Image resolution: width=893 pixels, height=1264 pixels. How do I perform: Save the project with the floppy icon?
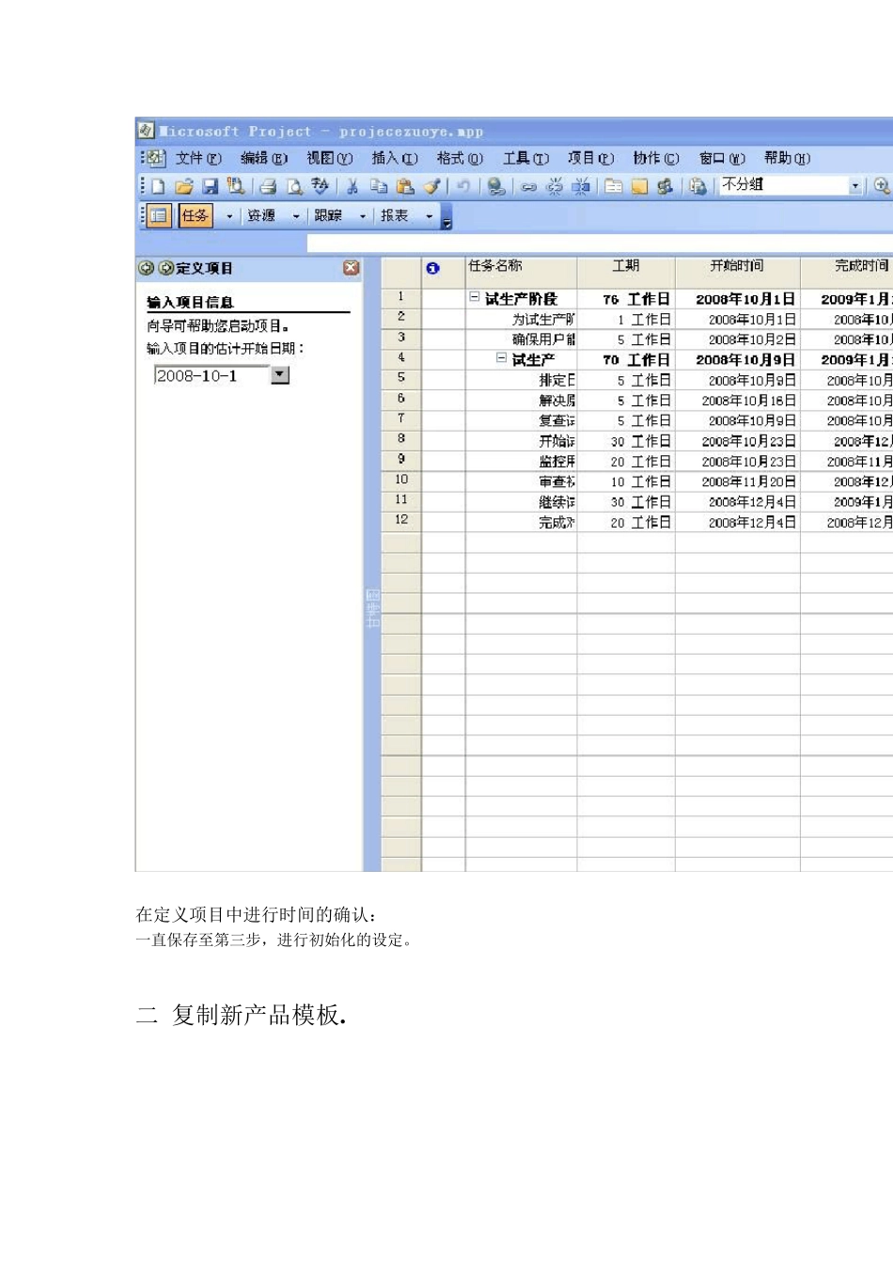(x=211, y=186)
